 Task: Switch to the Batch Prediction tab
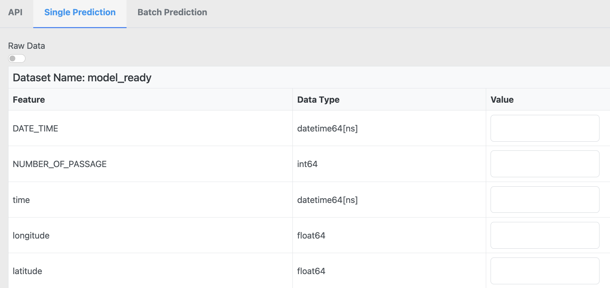[172, 13]
